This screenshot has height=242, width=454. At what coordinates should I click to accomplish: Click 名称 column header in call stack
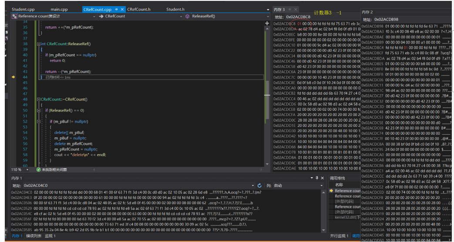[339, 185]
